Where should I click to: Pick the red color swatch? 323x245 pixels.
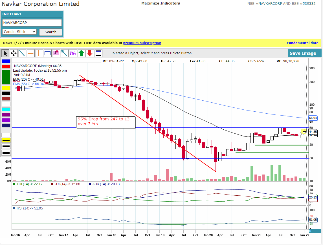(6, 67)
